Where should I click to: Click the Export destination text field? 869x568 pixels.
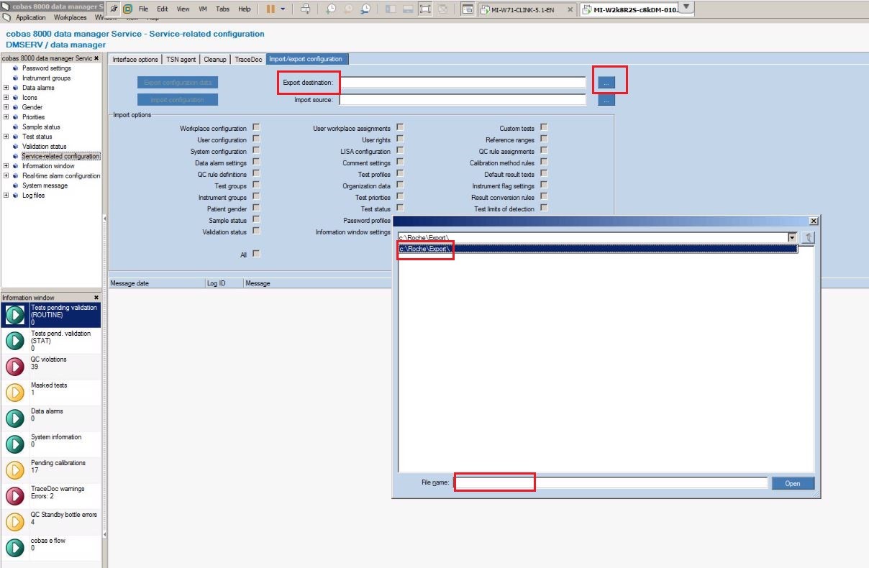463,83
